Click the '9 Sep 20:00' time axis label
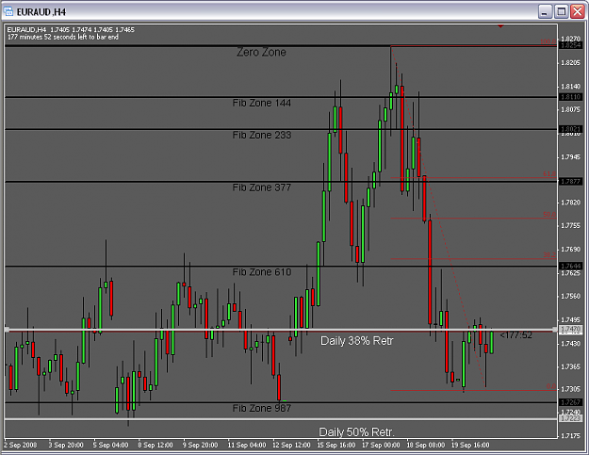589x455 pixels. pyautogui.click(x=200, y=445)
